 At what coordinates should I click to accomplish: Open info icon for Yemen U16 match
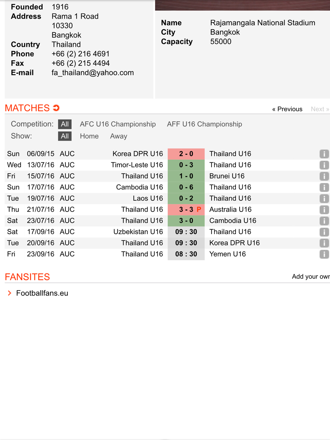324,254
